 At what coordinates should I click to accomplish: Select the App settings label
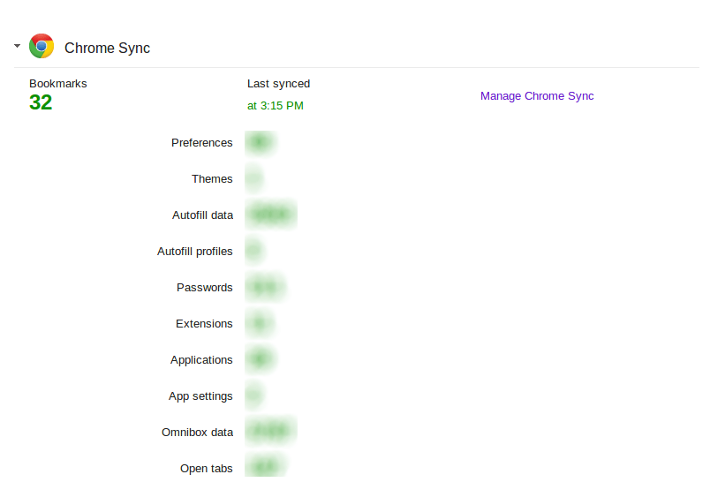[x=200, y=396]
